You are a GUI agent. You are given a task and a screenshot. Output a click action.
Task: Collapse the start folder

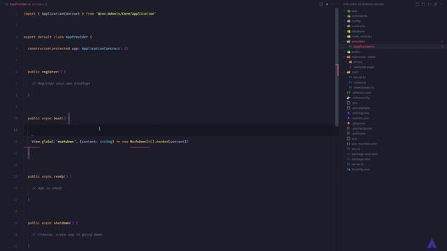pos(355,73)
